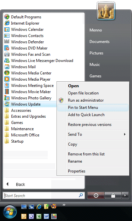The width and height of the screenshot is (132, 221).
Task: Open the Music link
Action: [x=95, y=64]
